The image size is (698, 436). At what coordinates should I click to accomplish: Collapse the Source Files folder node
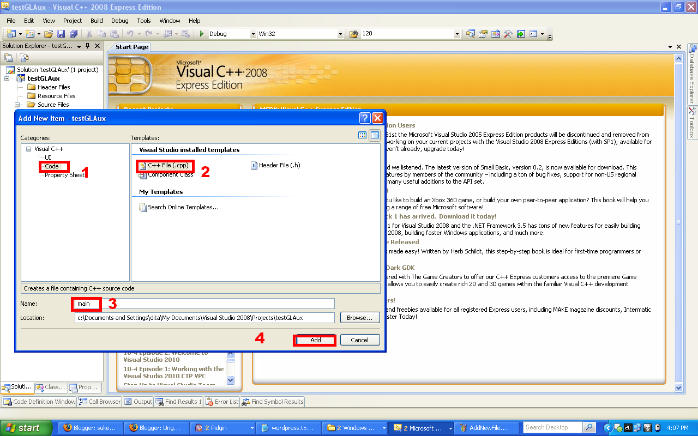click(17, 105)
